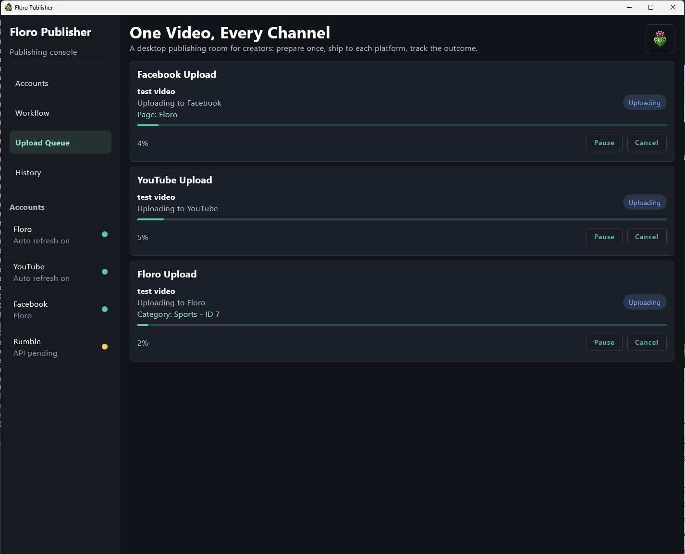Image resolution: width=685 pixels, height=554 pixels.
Task: Click the YouTube Uploading status badge
Action: point(645,203)
